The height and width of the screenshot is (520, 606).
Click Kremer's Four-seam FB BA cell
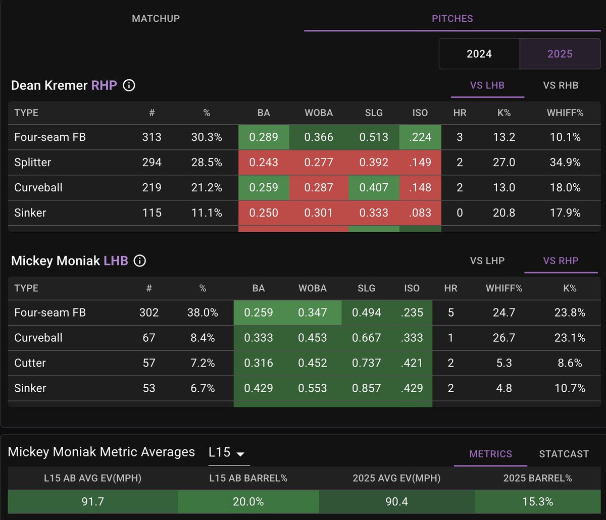point(264,137)
